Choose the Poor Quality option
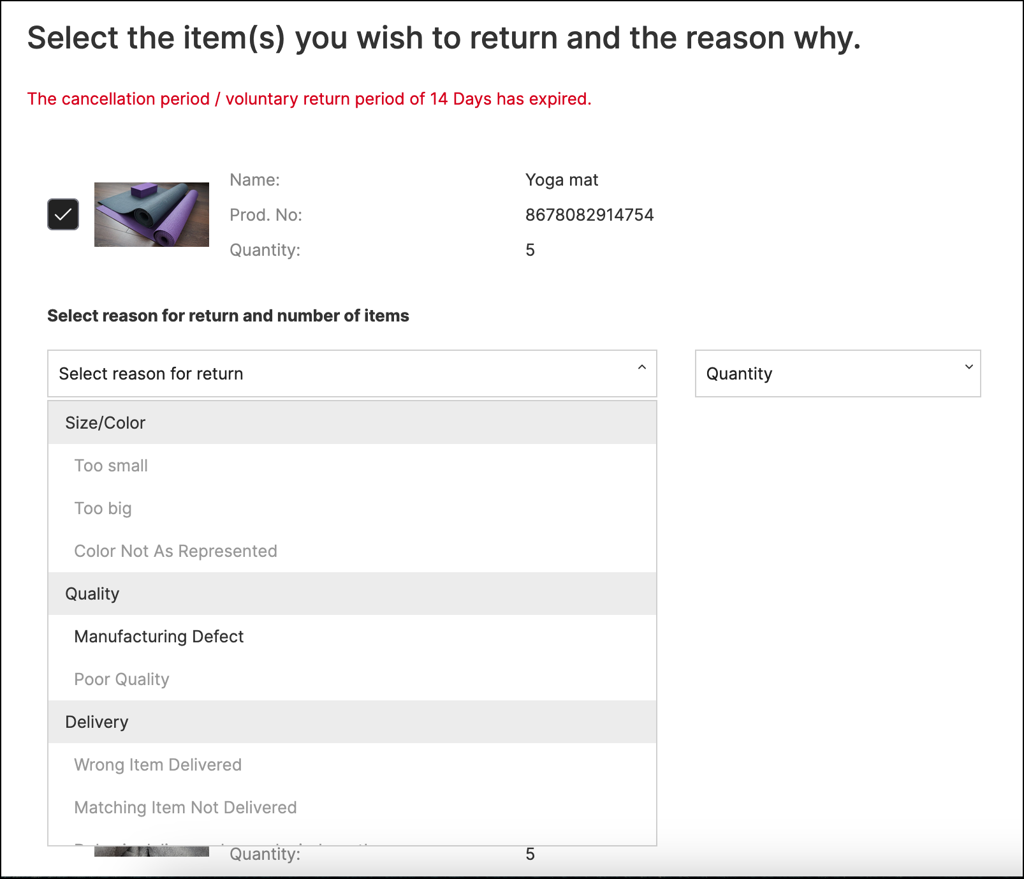This screenshot has width=1024, height=879. (122, 679)
